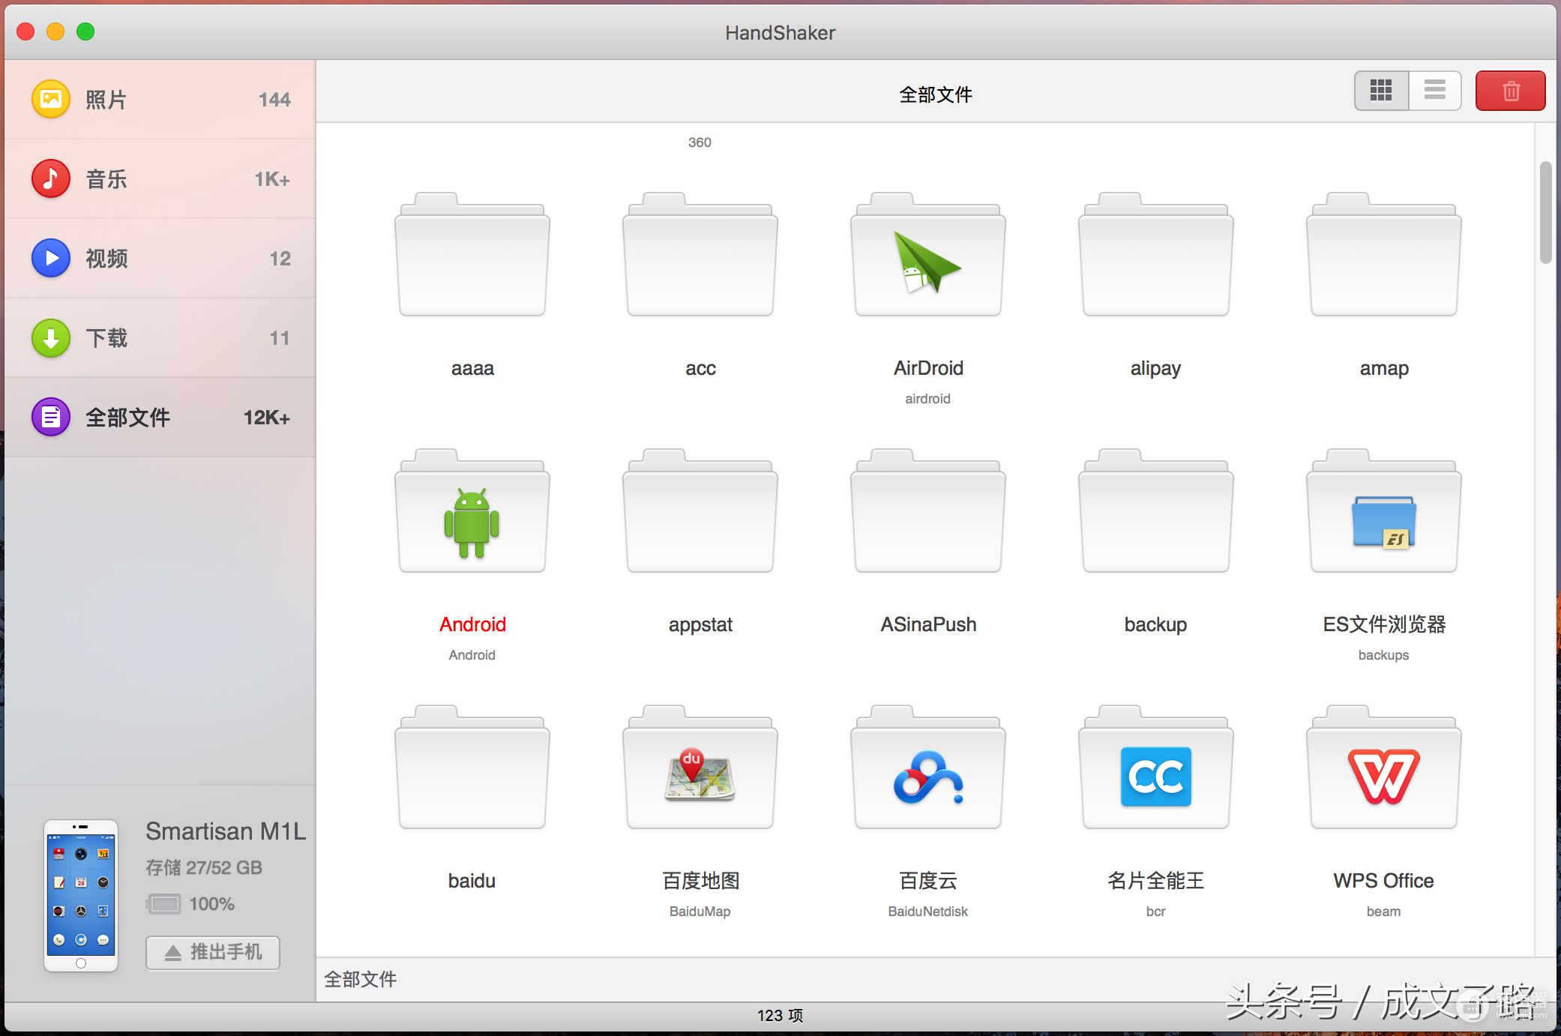Click the 12K+ all files count
The width and height of the screenshot is (1561, 1036).
click(267, 418)
